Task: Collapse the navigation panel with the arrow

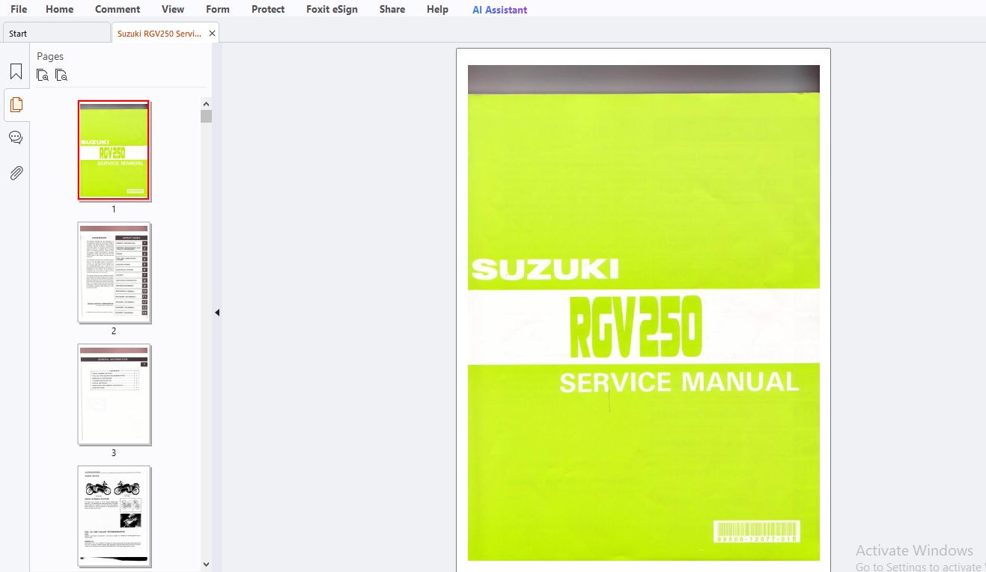Action: coord(217,313)
